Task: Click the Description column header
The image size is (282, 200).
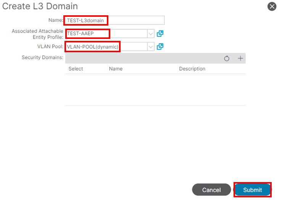Action: click(192, 69)
